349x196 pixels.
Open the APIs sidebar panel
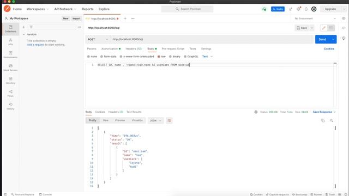click(x=10, y=41)
